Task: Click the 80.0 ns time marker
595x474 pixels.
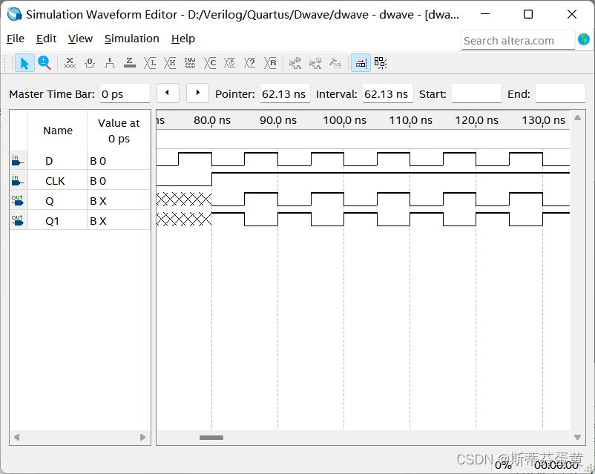Action: click(x=211, y=120)
